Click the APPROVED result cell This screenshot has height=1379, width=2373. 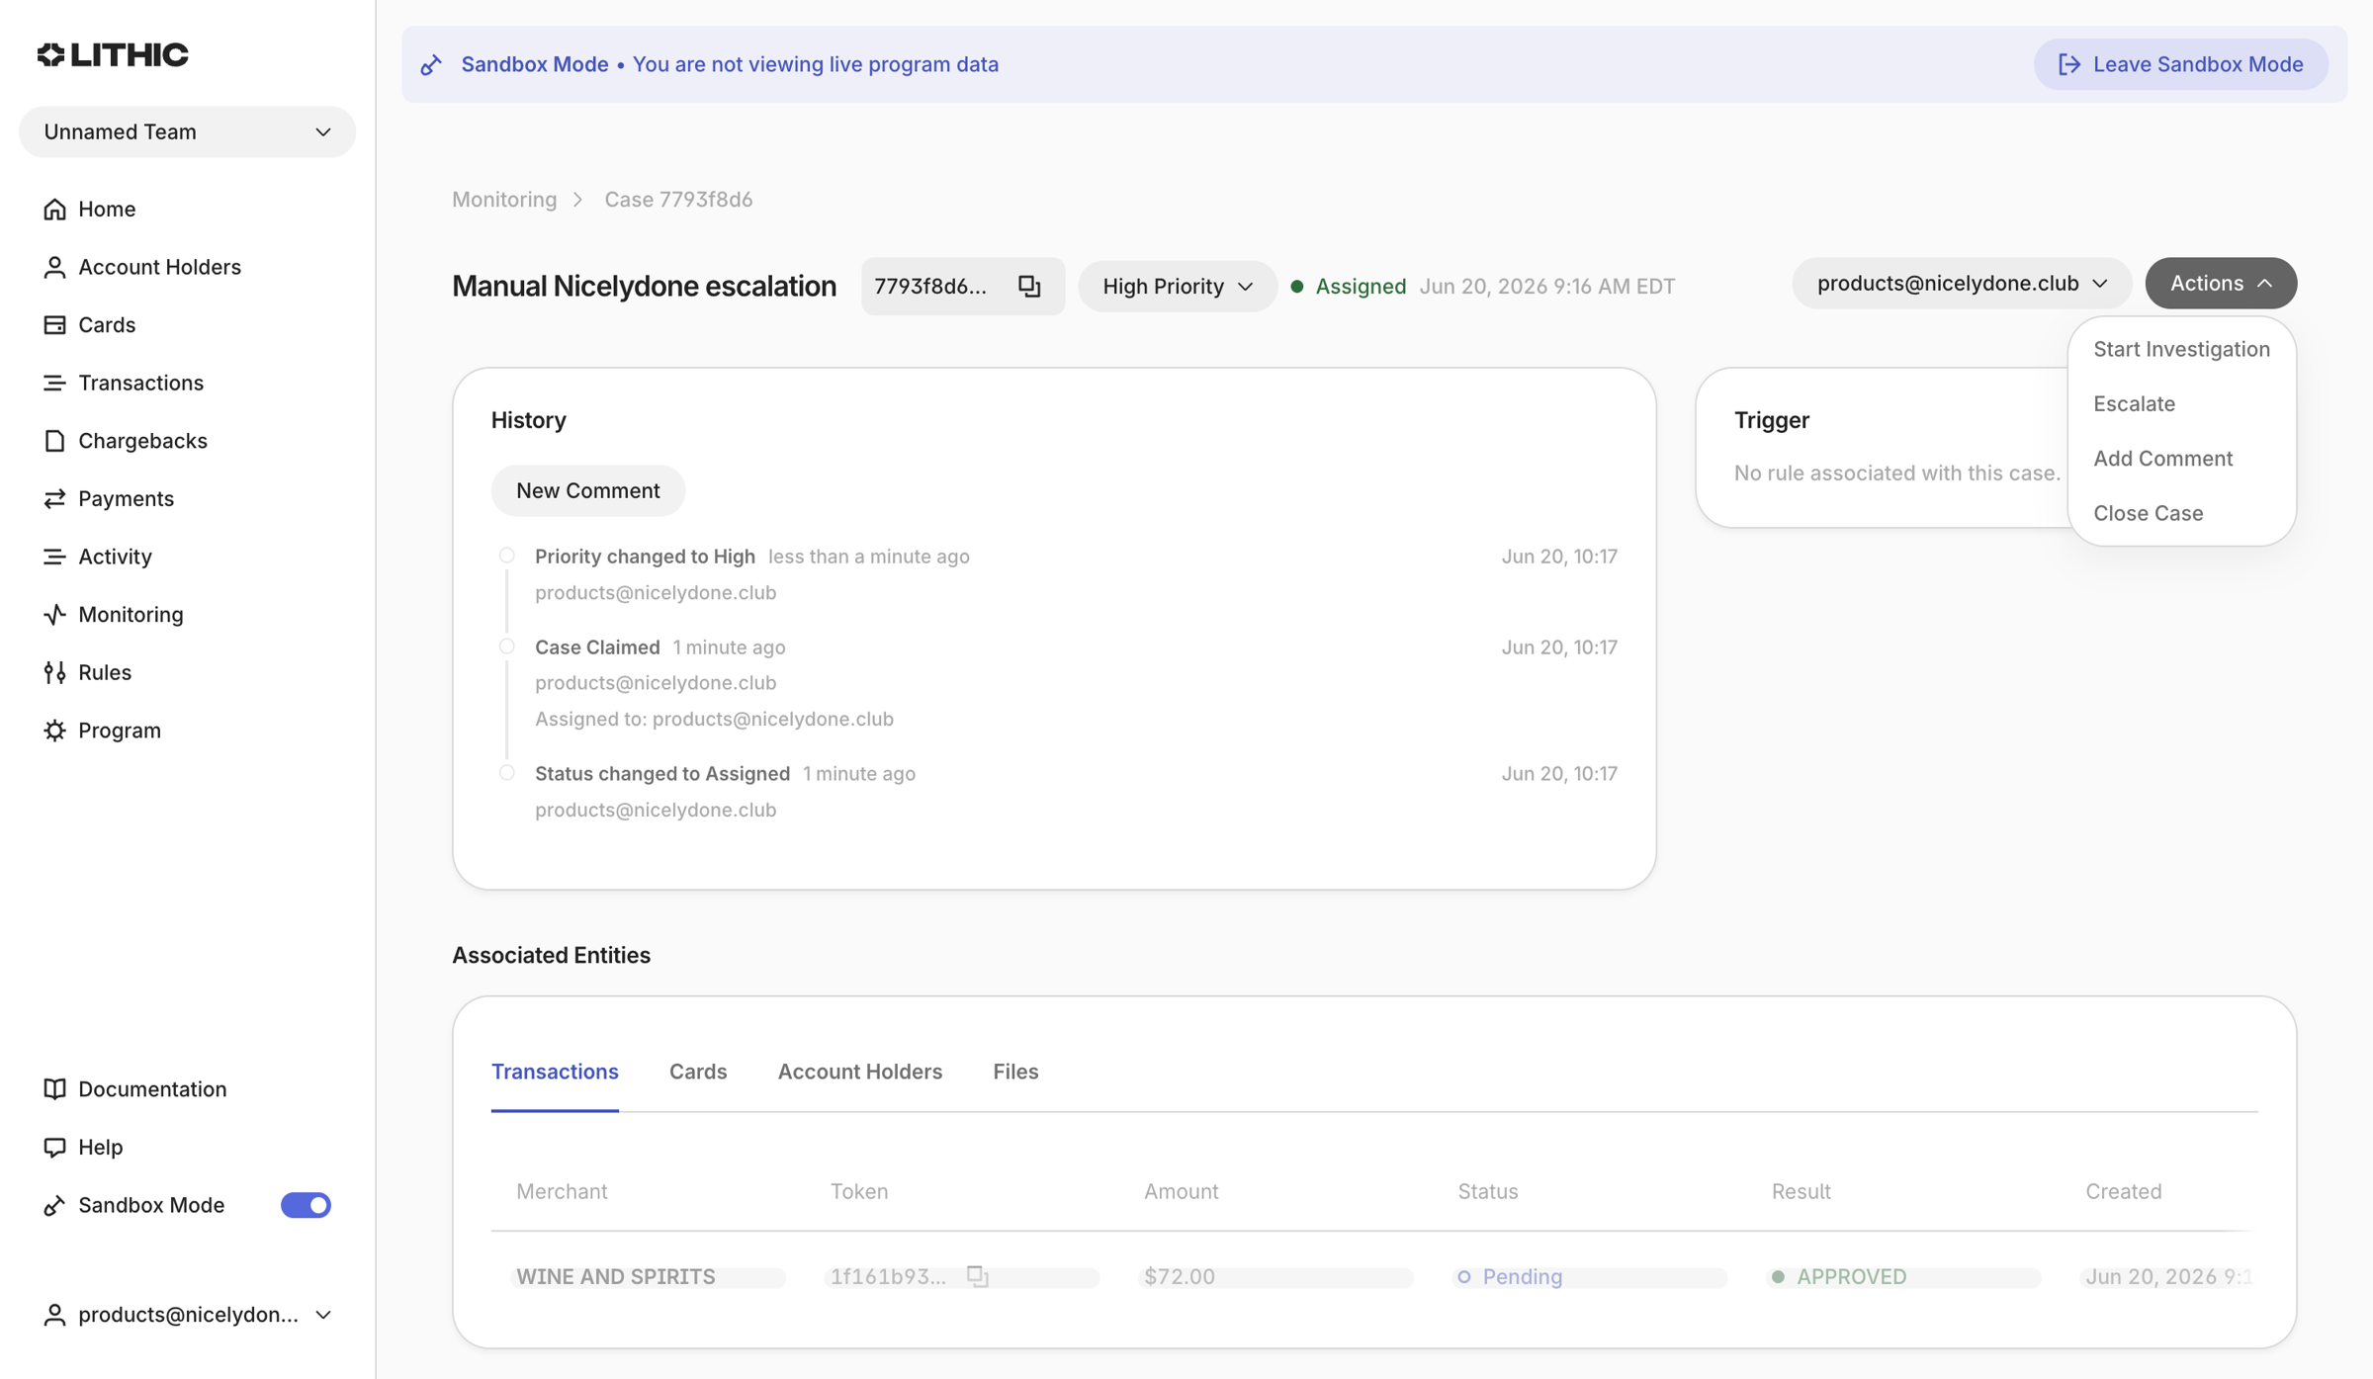(x=1839, y=1276)
